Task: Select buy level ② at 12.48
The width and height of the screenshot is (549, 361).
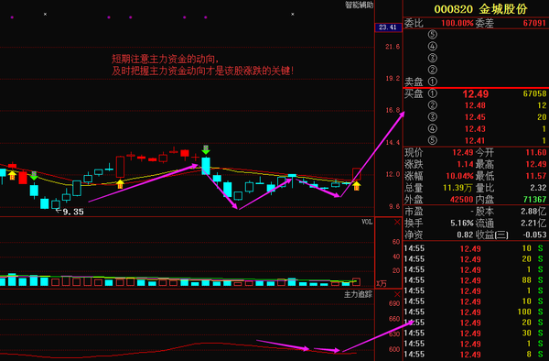Action: point(476,105)
